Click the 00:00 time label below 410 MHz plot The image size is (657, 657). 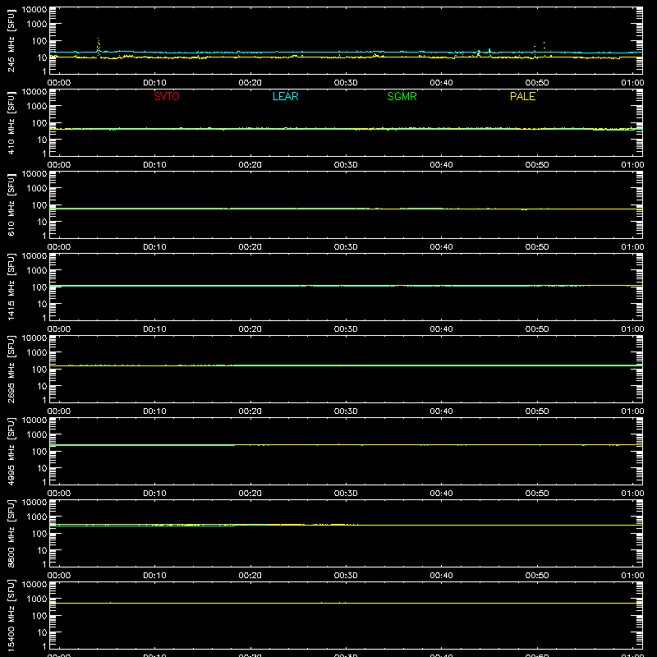59,165
